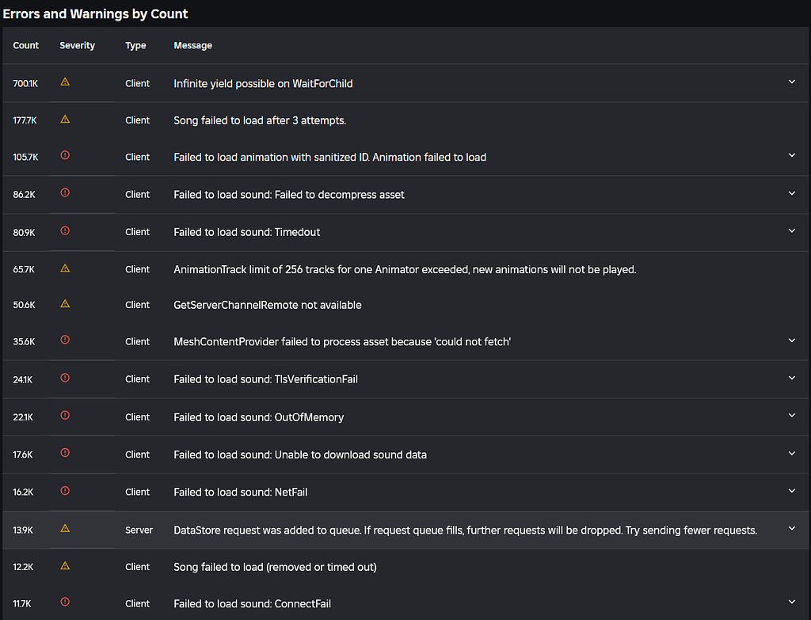This screenshot has width=811, height=620.
Task: Click the 'Errors and Warnings by Count' title
Action: (95, 13)
